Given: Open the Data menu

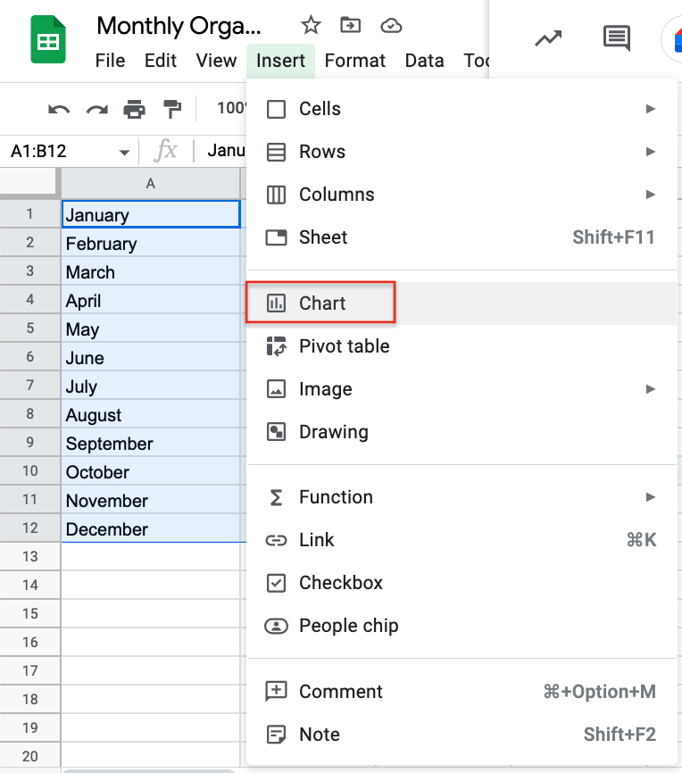Looking at the screenshot, I should 424,61.
